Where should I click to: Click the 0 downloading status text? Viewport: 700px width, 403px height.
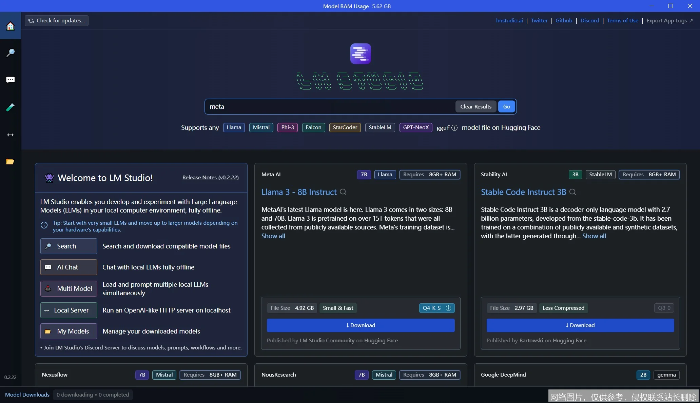93,395
